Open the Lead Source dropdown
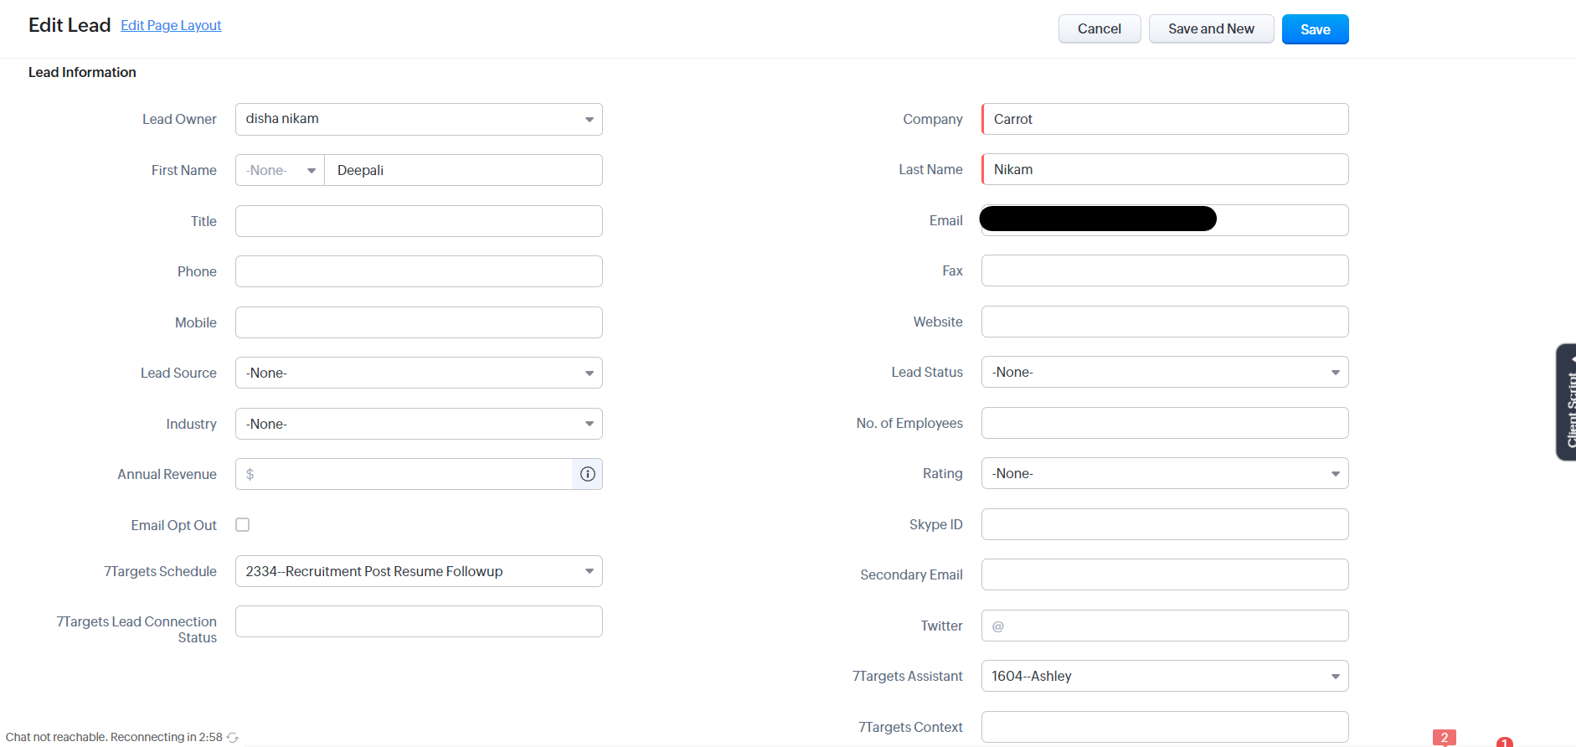 (419, 373)
